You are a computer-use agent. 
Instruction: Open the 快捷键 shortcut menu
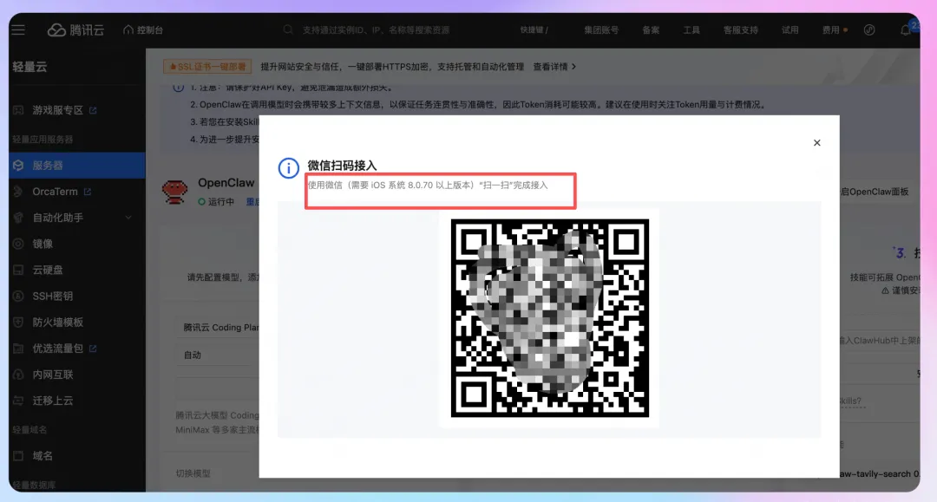[x=534, y=29]
